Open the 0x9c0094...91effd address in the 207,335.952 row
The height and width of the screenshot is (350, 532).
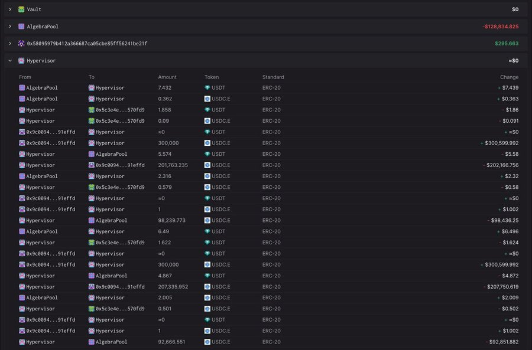pyautogui.click(x=120, y=287)
